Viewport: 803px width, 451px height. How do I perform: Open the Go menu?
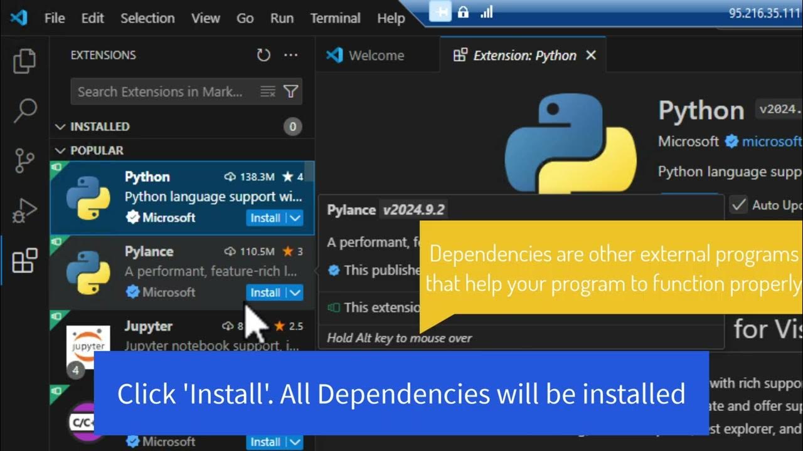tap(245, 18)
